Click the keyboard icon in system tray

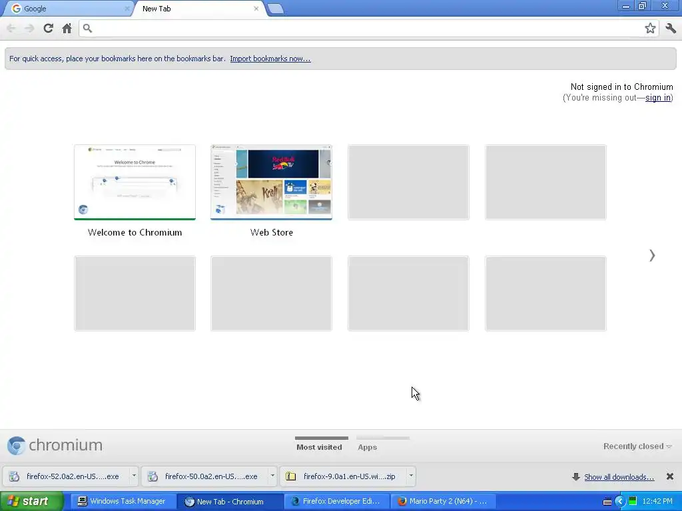point(607,502)
